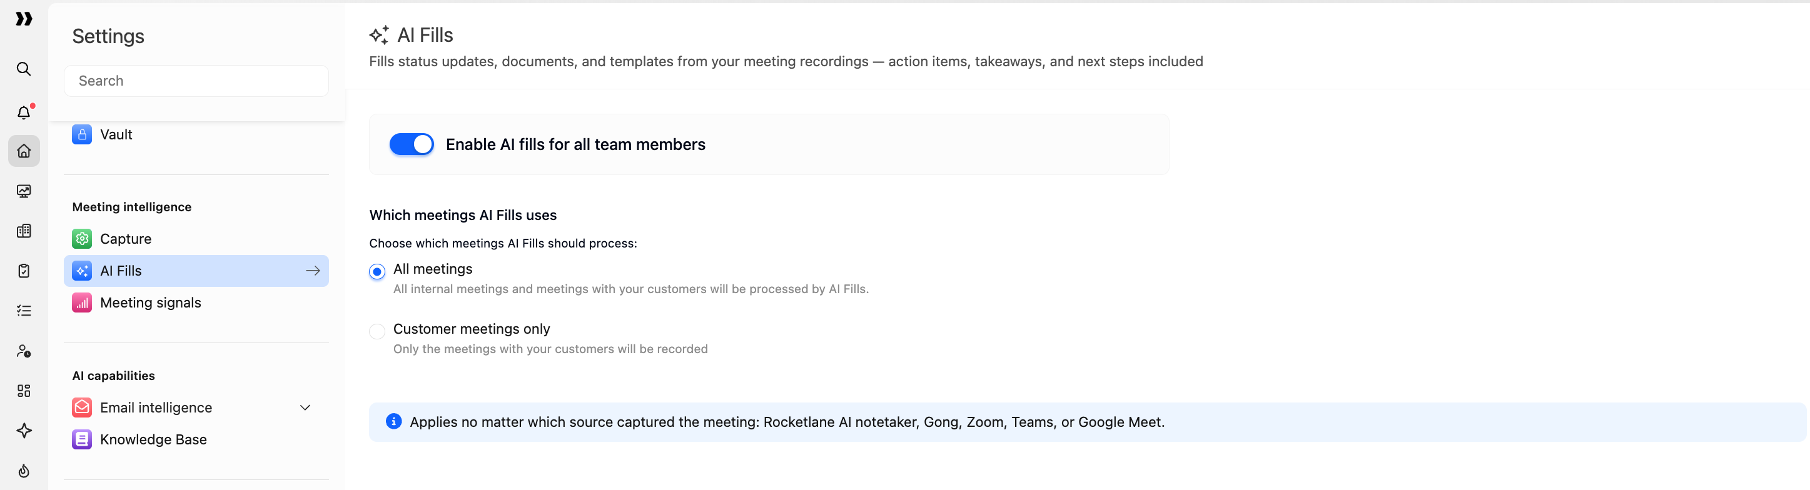Click the person with badge icon

(24, 350)
